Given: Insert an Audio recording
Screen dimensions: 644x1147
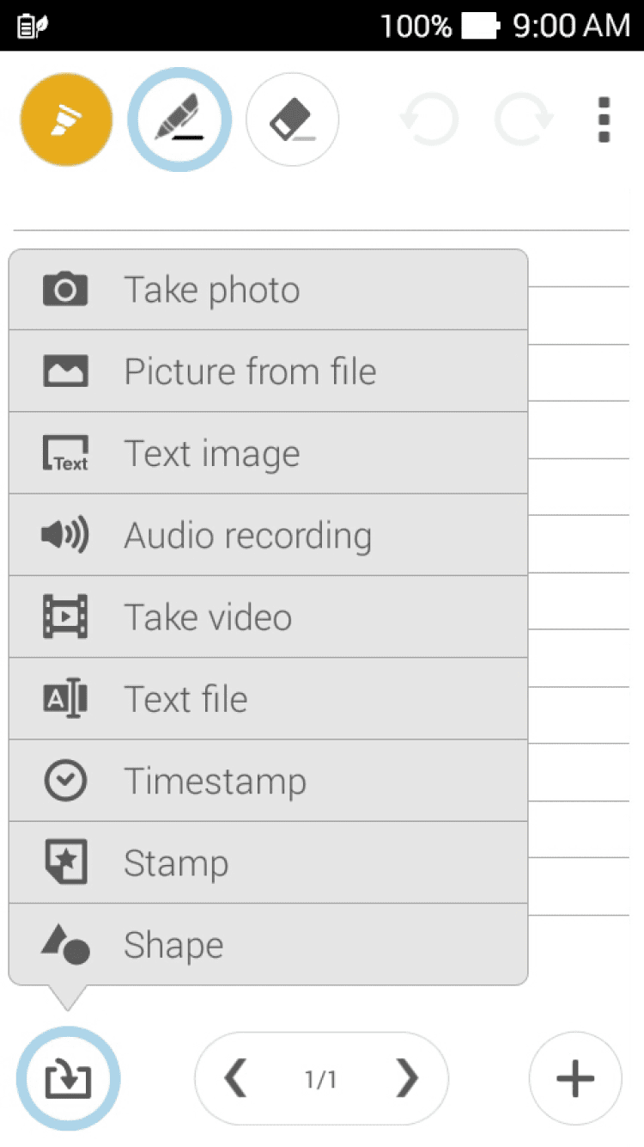Looking at the screenshot, I should point(268,535).
